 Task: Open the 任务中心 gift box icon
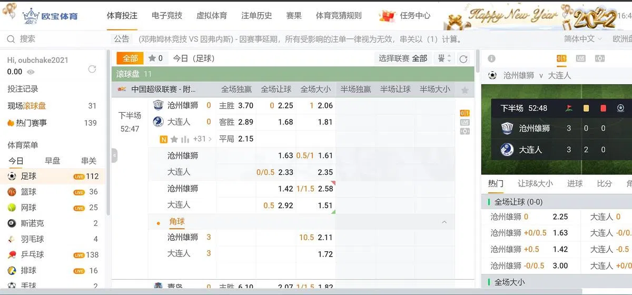(387, 16)
